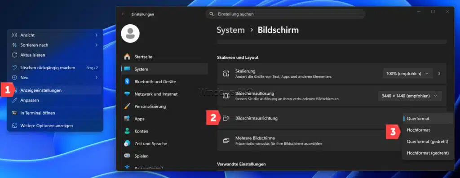Choose Querformat (gedreht) option

tap(428, 141)
